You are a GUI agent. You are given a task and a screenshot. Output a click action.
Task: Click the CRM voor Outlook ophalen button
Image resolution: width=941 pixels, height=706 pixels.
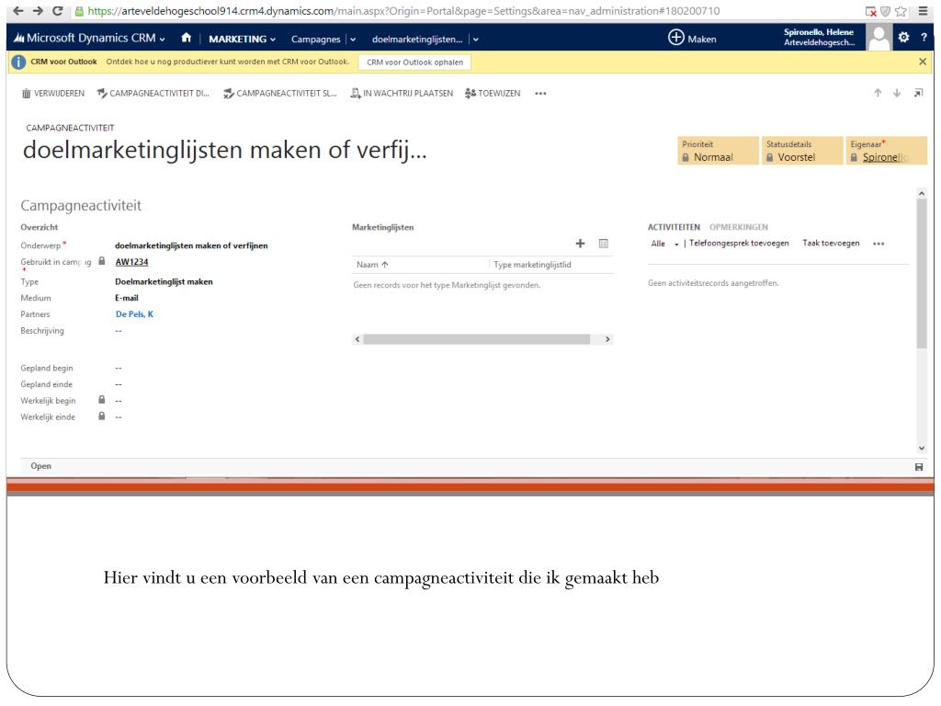[x=410, y=62]
